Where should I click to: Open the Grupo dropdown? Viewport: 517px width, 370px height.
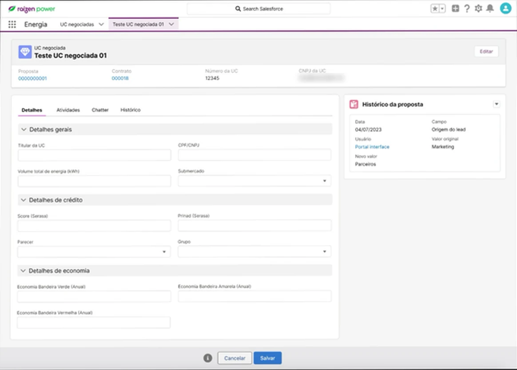point(255,251)
